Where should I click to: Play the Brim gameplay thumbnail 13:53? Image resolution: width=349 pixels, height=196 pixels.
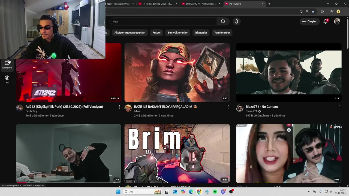177,154
